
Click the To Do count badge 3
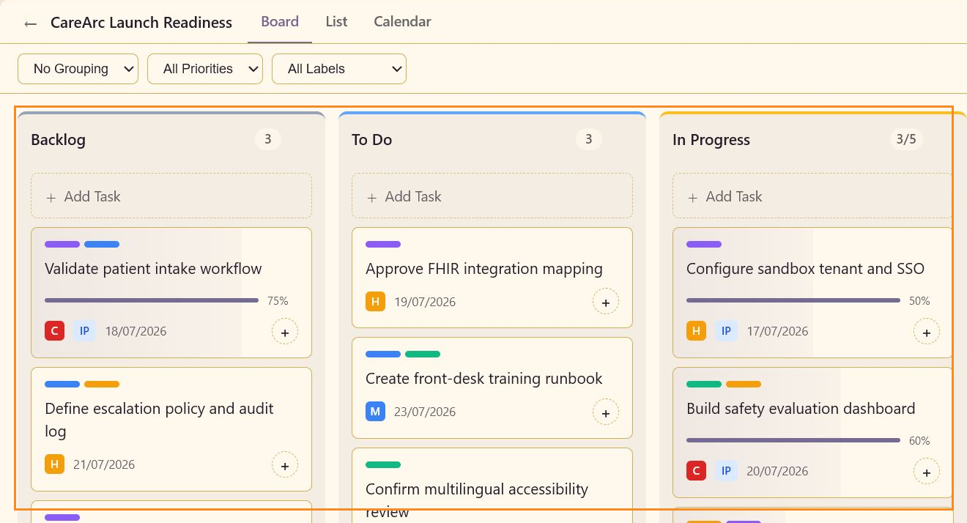pos(589,139)
